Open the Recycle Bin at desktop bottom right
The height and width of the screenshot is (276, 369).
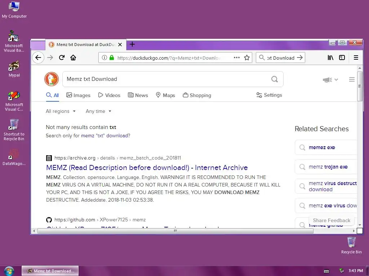351,245
